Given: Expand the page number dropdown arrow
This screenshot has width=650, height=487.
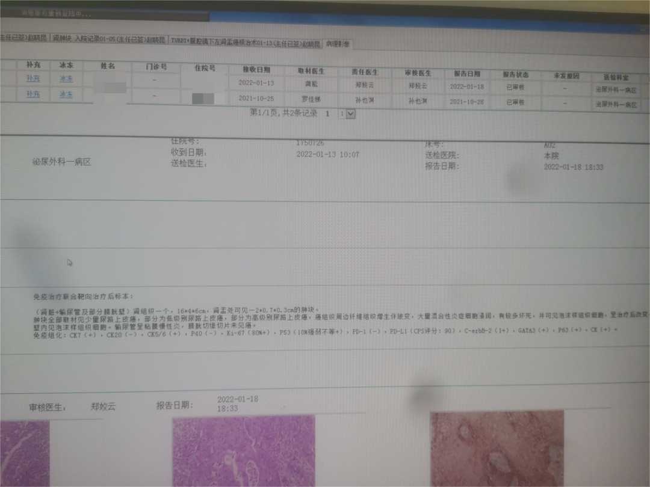Looking at the screenshot, I should [351, 114].
